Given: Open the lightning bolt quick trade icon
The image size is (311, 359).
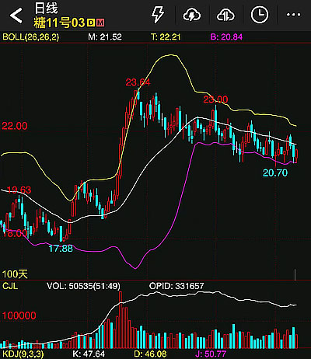Looking at the screenshot, I should [158, 15].
